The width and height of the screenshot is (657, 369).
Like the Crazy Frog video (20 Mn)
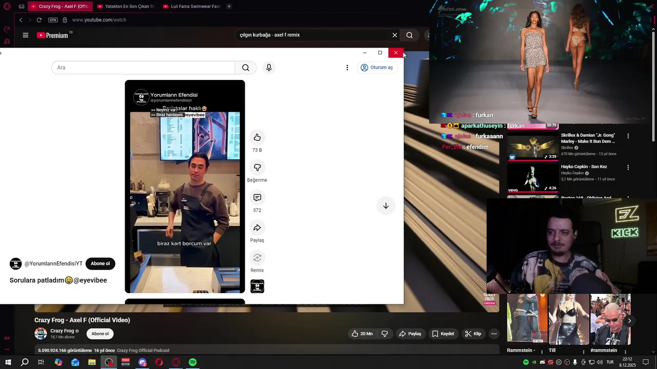coord(362,334)
